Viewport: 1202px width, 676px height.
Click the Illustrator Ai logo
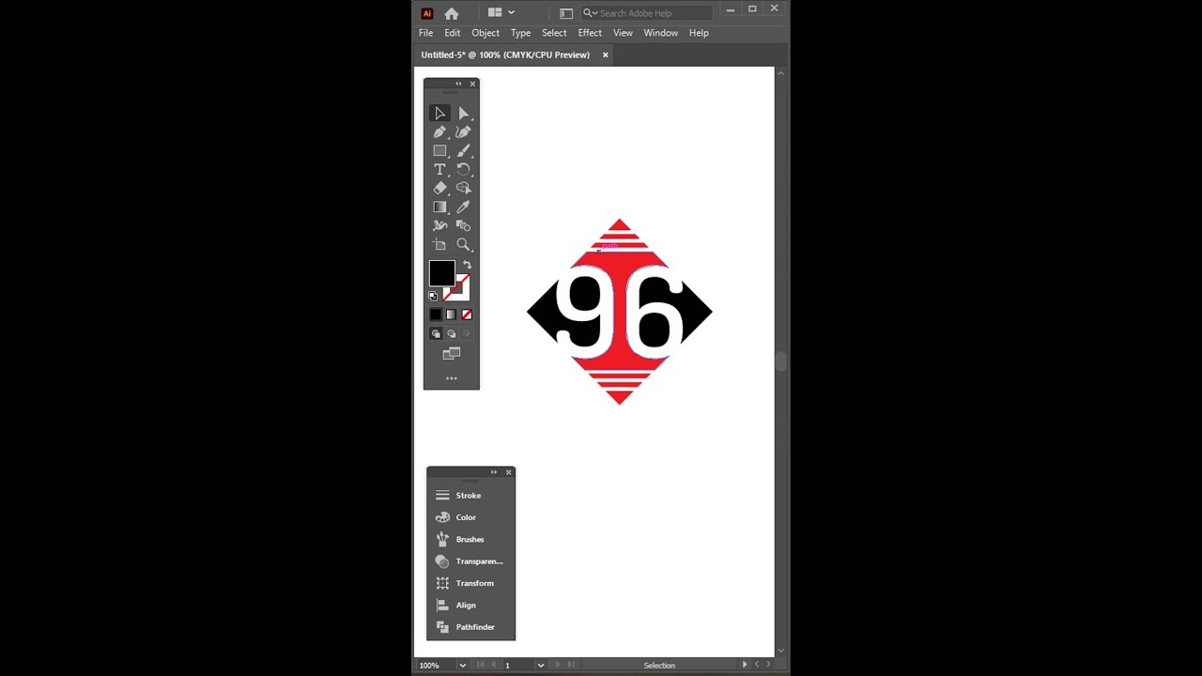click(427, 13)
